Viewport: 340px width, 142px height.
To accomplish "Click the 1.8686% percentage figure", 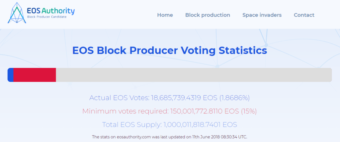I will [x=234, y=98].
